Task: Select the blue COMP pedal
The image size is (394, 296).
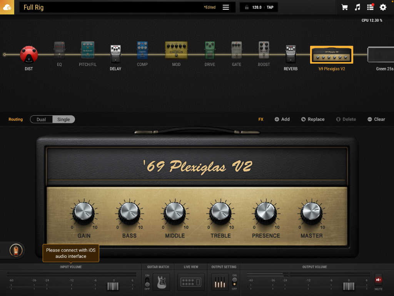Action: coord(142,50)
